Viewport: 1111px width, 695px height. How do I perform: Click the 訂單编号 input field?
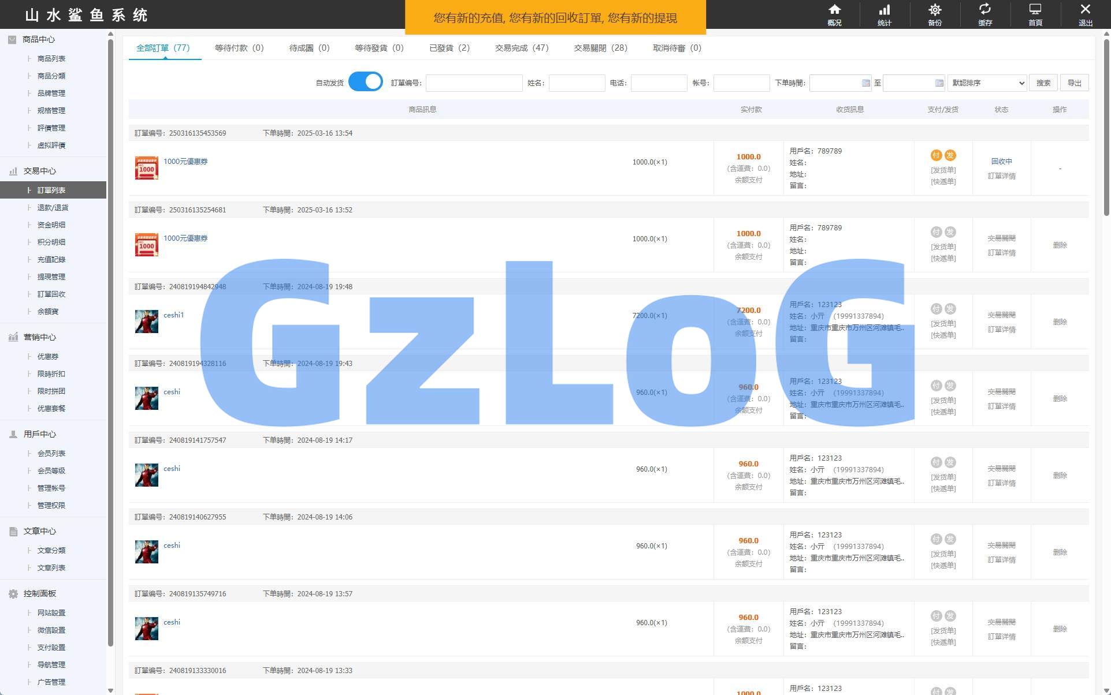click(x=474, y=83)
